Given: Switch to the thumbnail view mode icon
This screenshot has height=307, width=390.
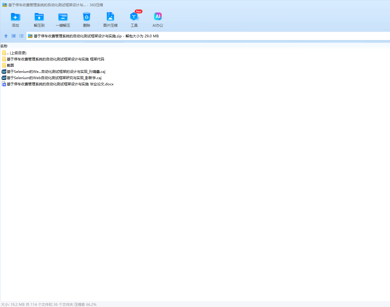Looking at the screenshot, I should (x=14, y=36).
